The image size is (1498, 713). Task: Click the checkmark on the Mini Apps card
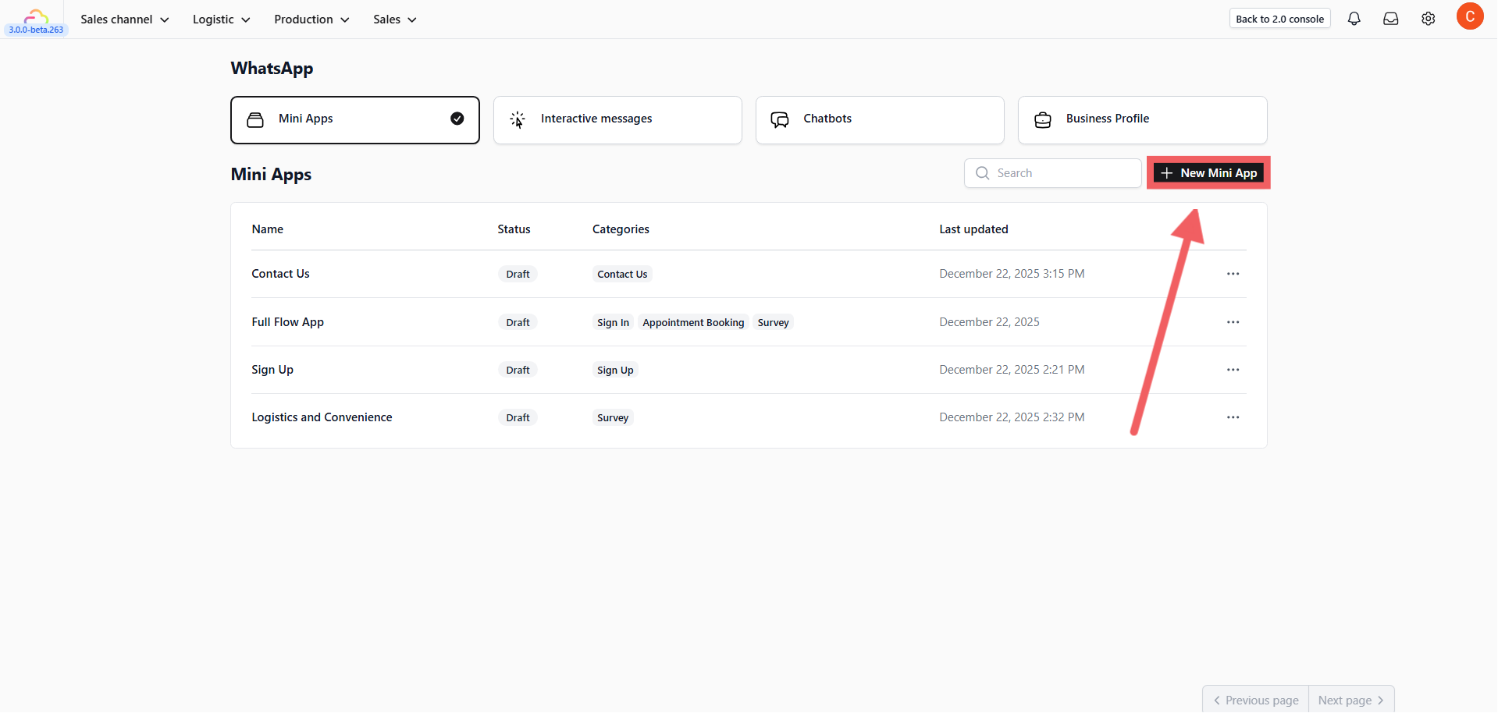pos(457,119)
